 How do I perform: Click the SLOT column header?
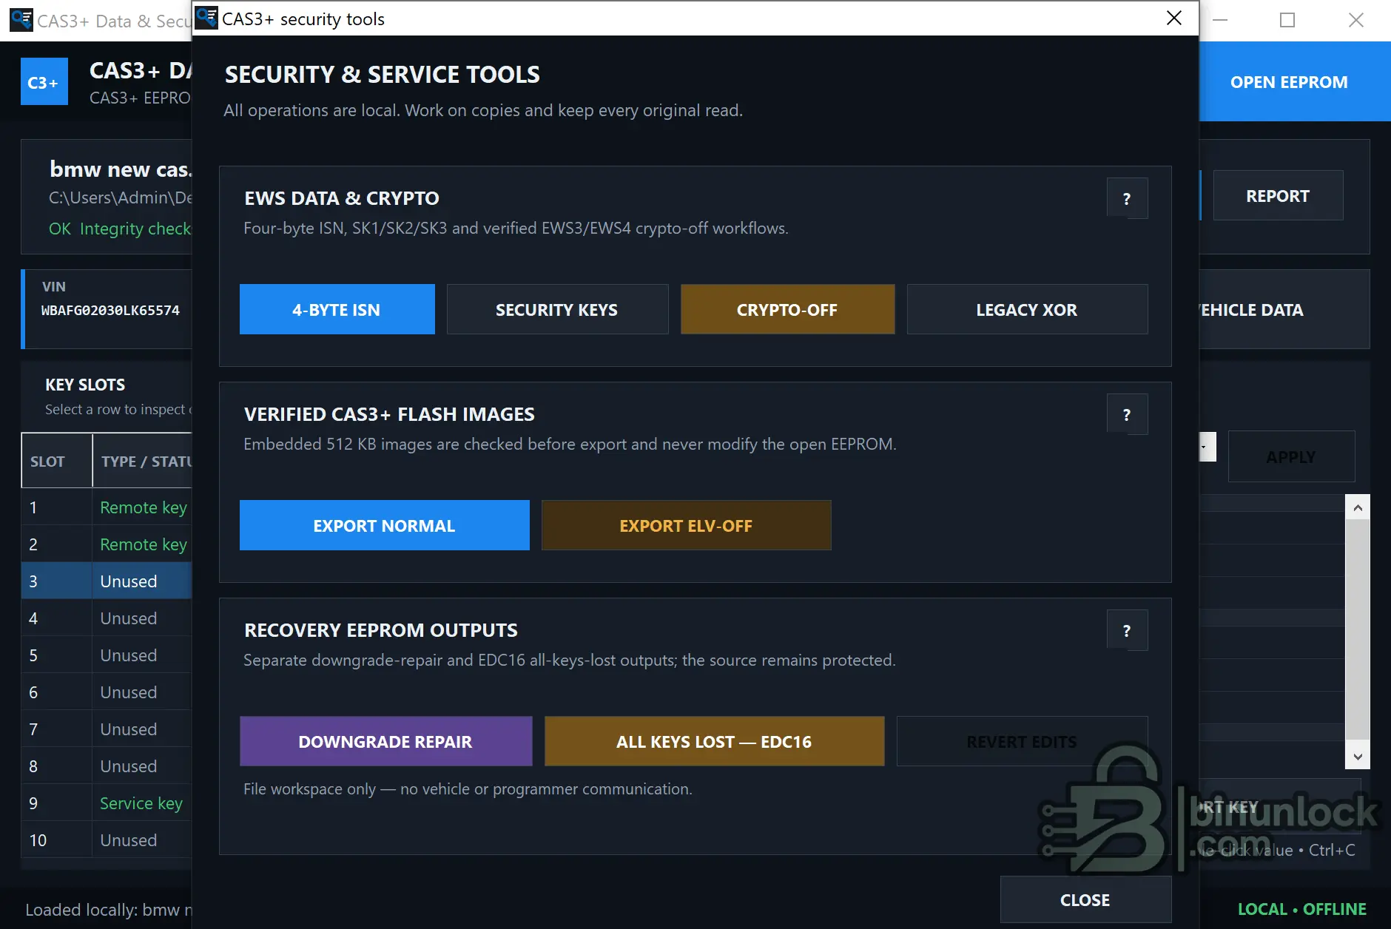click(x=57, y=461)
